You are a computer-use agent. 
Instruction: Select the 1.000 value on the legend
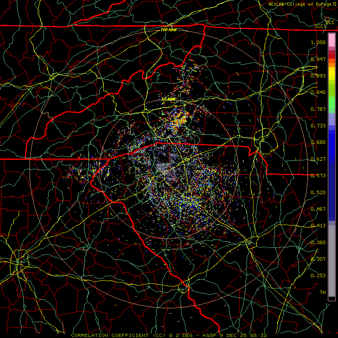pos(318,42)
